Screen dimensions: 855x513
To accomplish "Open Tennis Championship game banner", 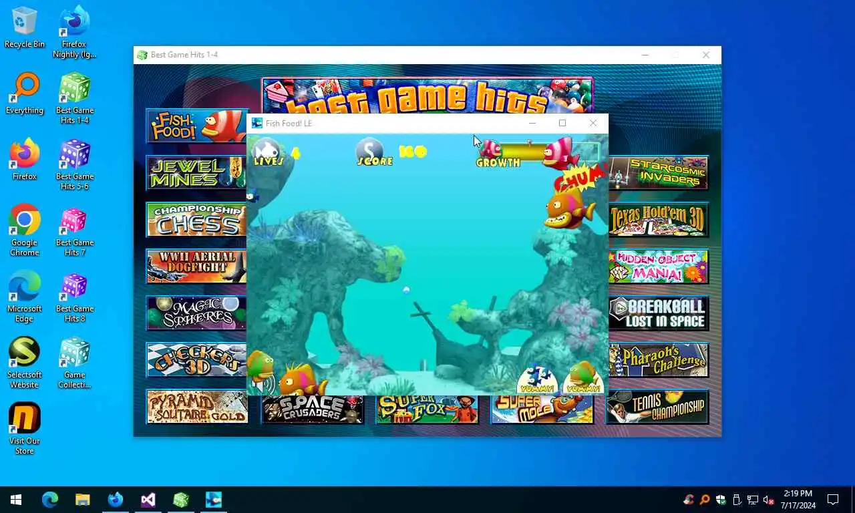I will (657, 407).
